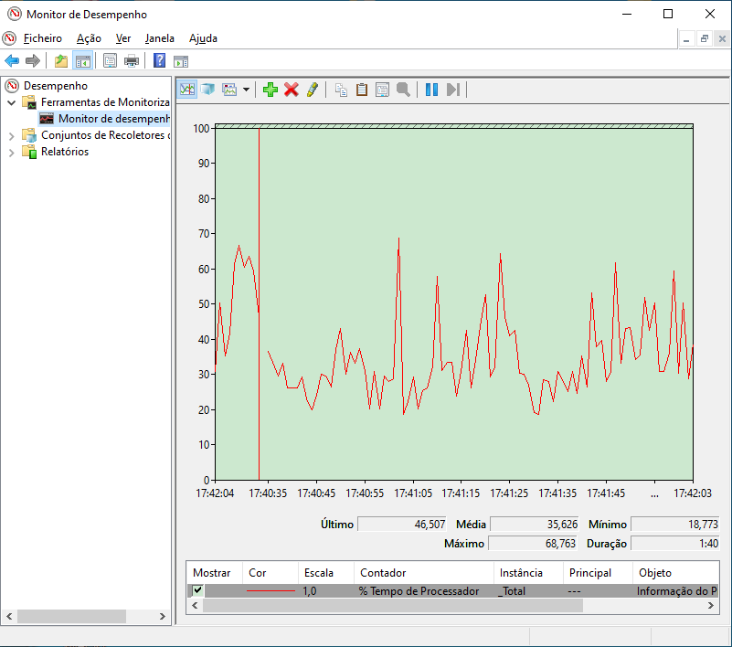Uncheck the Mostrar checkbox for processor counter
Viewport: 732px width, 647px height.
(x=197, y=591)
